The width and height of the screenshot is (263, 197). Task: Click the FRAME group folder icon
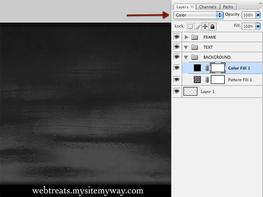coord(195,37)
